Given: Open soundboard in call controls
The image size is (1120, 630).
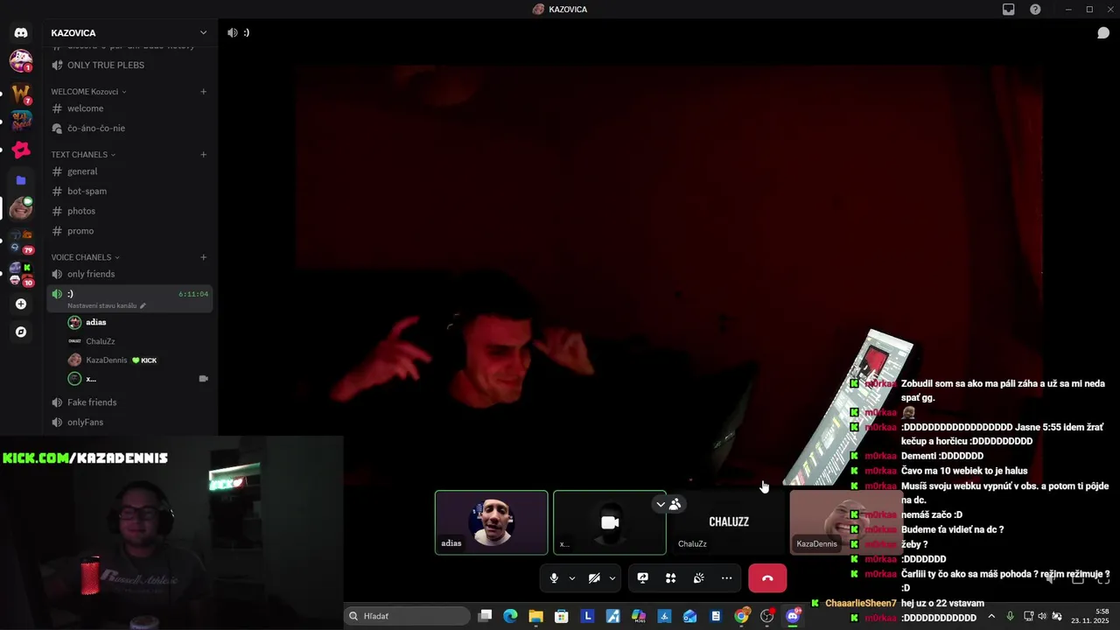Looking at the screenshot, I should [698, 578].
